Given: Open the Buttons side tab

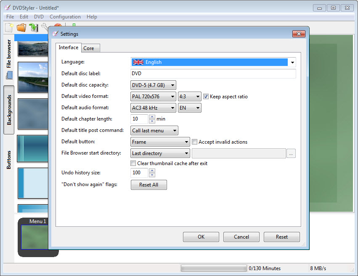Looking at the screenshot, I should [x=9, y=160].
